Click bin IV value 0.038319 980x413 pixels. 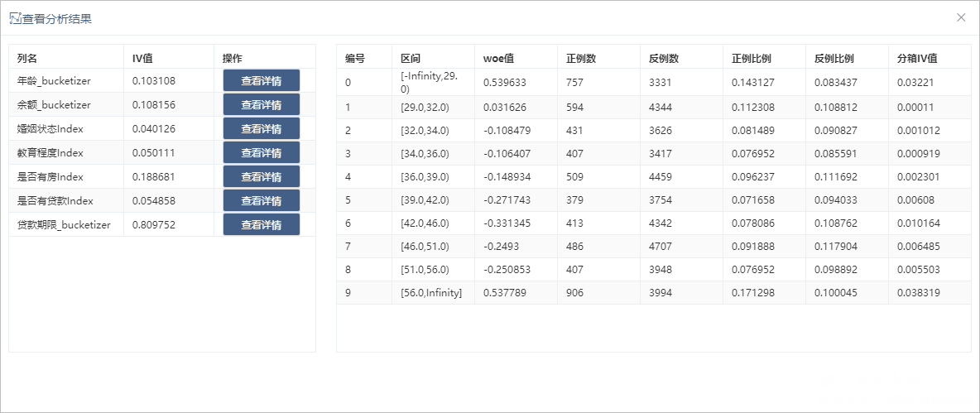[919, 293]
